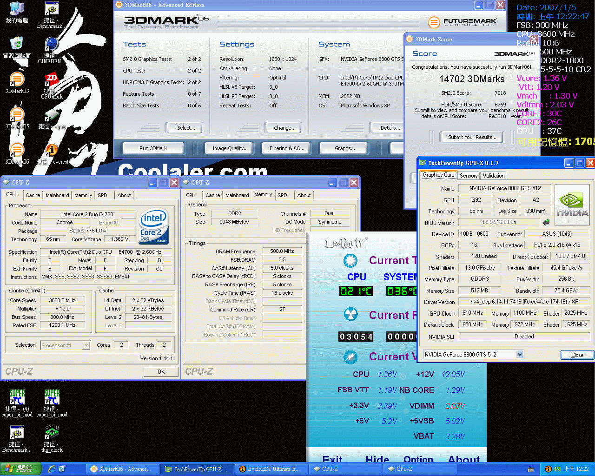The height and width of the screenshot is (476, 595).
Task: Open Validation tab in GPU-Z
Action: [x=494, y=175]
